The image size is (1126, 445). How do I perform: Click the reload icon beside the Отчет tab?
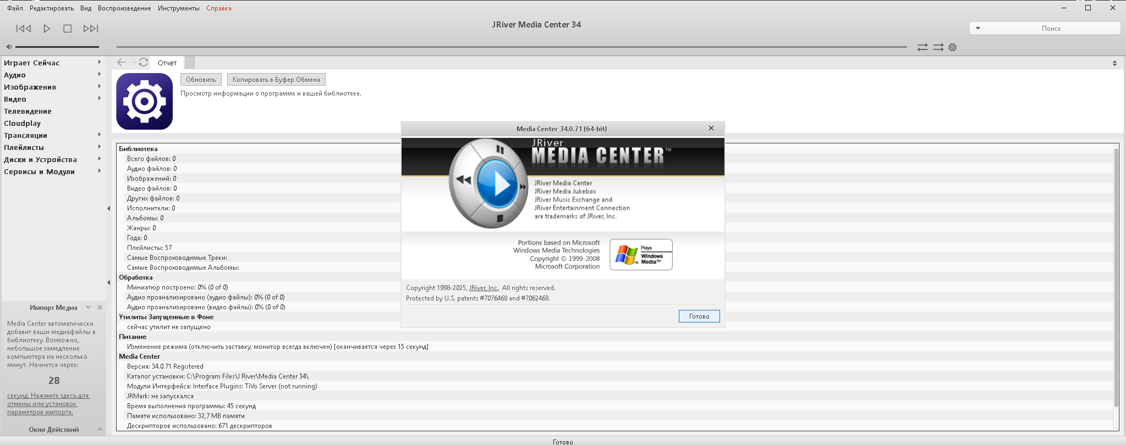(144, 63)
